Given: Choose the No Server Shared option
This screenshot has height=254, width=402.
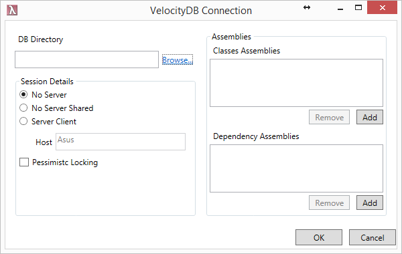Looking at the screenshot, I should (23, 108).
